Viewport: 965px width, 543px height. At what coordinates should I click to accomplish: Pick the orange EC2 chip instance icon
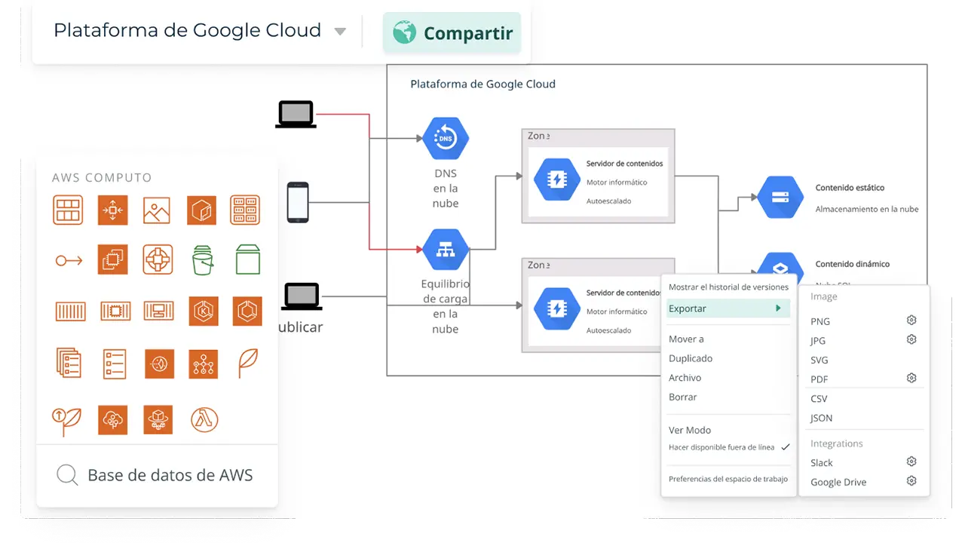[x=112, y=259]
